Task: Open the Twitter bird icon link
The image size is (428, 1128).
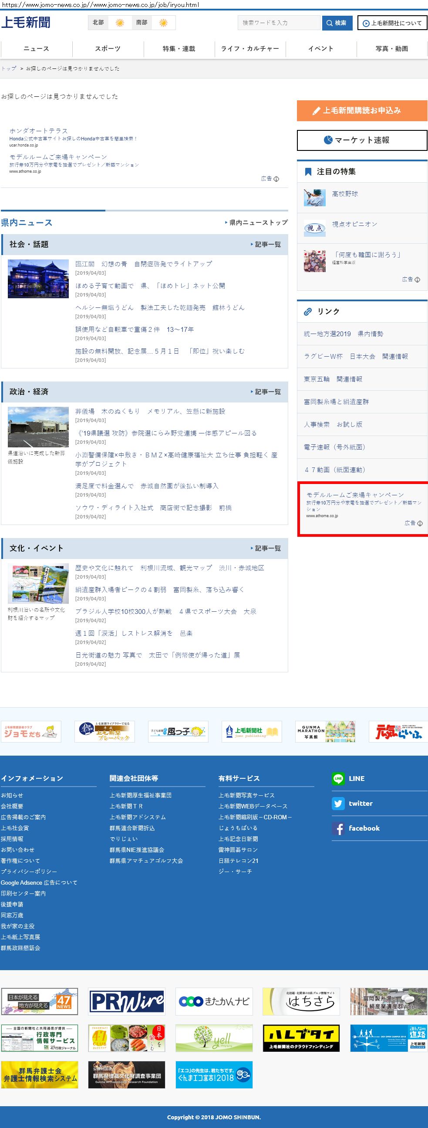Action: coord(338,803)
